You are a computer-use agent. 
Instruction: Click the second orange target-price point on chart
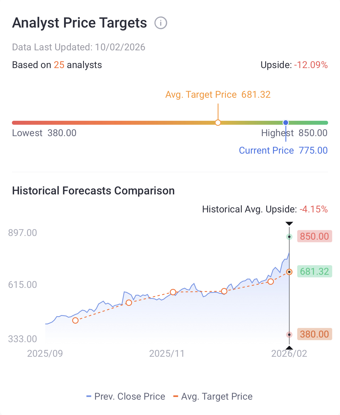129,302
